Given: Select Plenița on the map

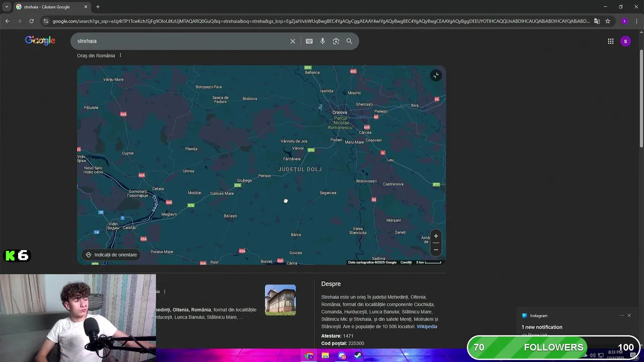Looking at the screenshot, I should [x=191, y=149].
